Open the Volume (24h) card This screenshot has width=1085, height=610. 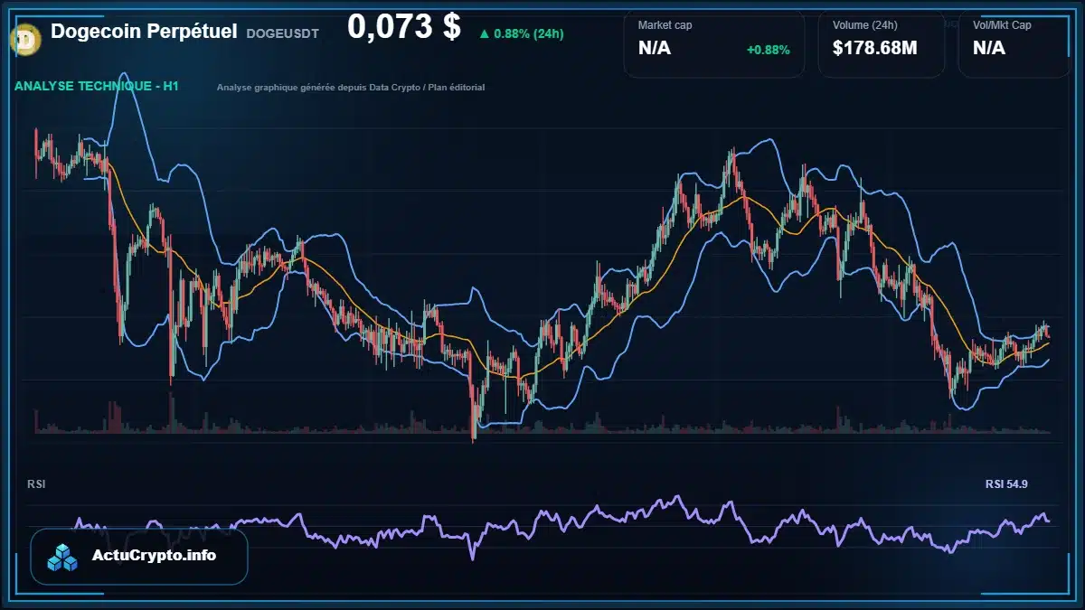coord(882,43)
